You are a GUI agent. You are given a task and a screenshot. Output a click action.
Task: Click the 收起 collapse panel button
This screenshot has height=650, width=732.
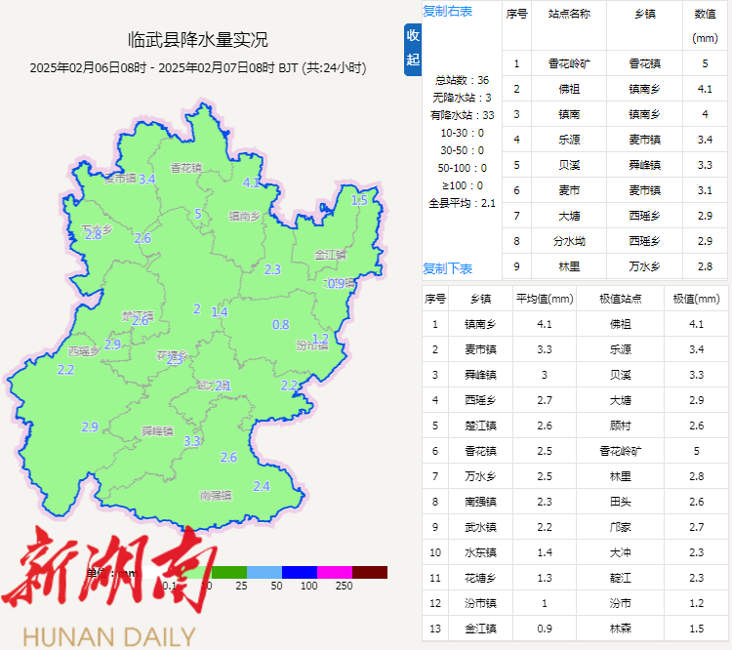point(412,49)
